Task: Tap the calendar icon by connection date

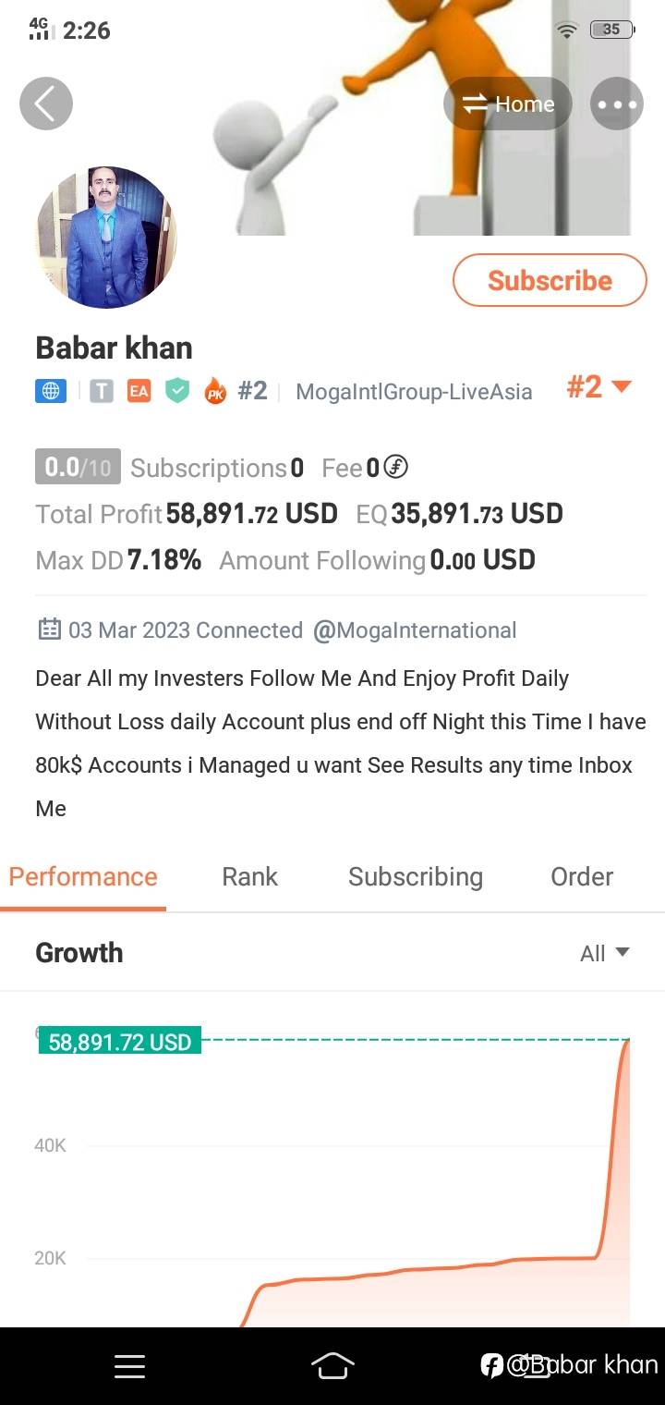Action: coord(49,630)
